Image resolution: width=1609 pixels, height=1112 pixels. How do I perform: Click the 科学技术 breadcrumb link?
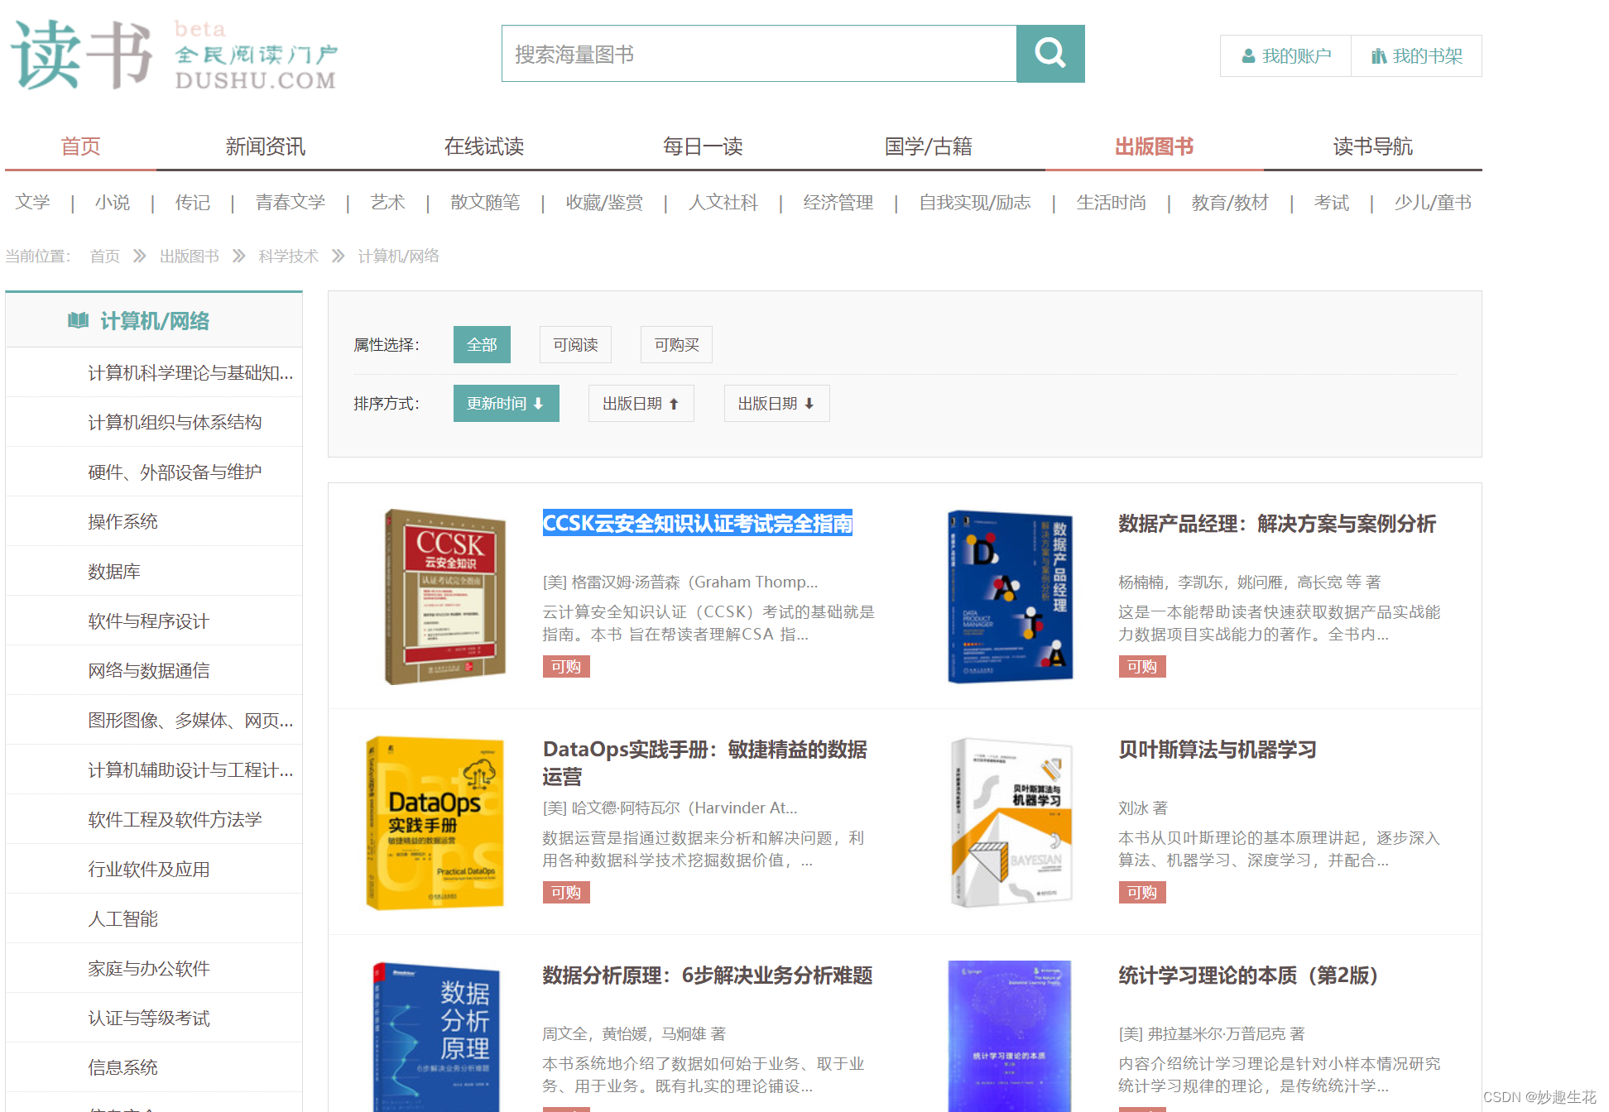click(288, 256)
